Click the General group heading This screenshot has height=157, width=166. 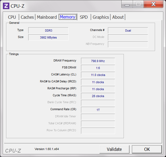coord(14,23)
